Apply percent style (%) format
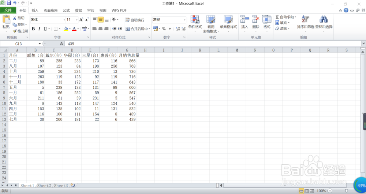Image resolution: width=366 pixels, height=194 pixels. pos(164,28)
